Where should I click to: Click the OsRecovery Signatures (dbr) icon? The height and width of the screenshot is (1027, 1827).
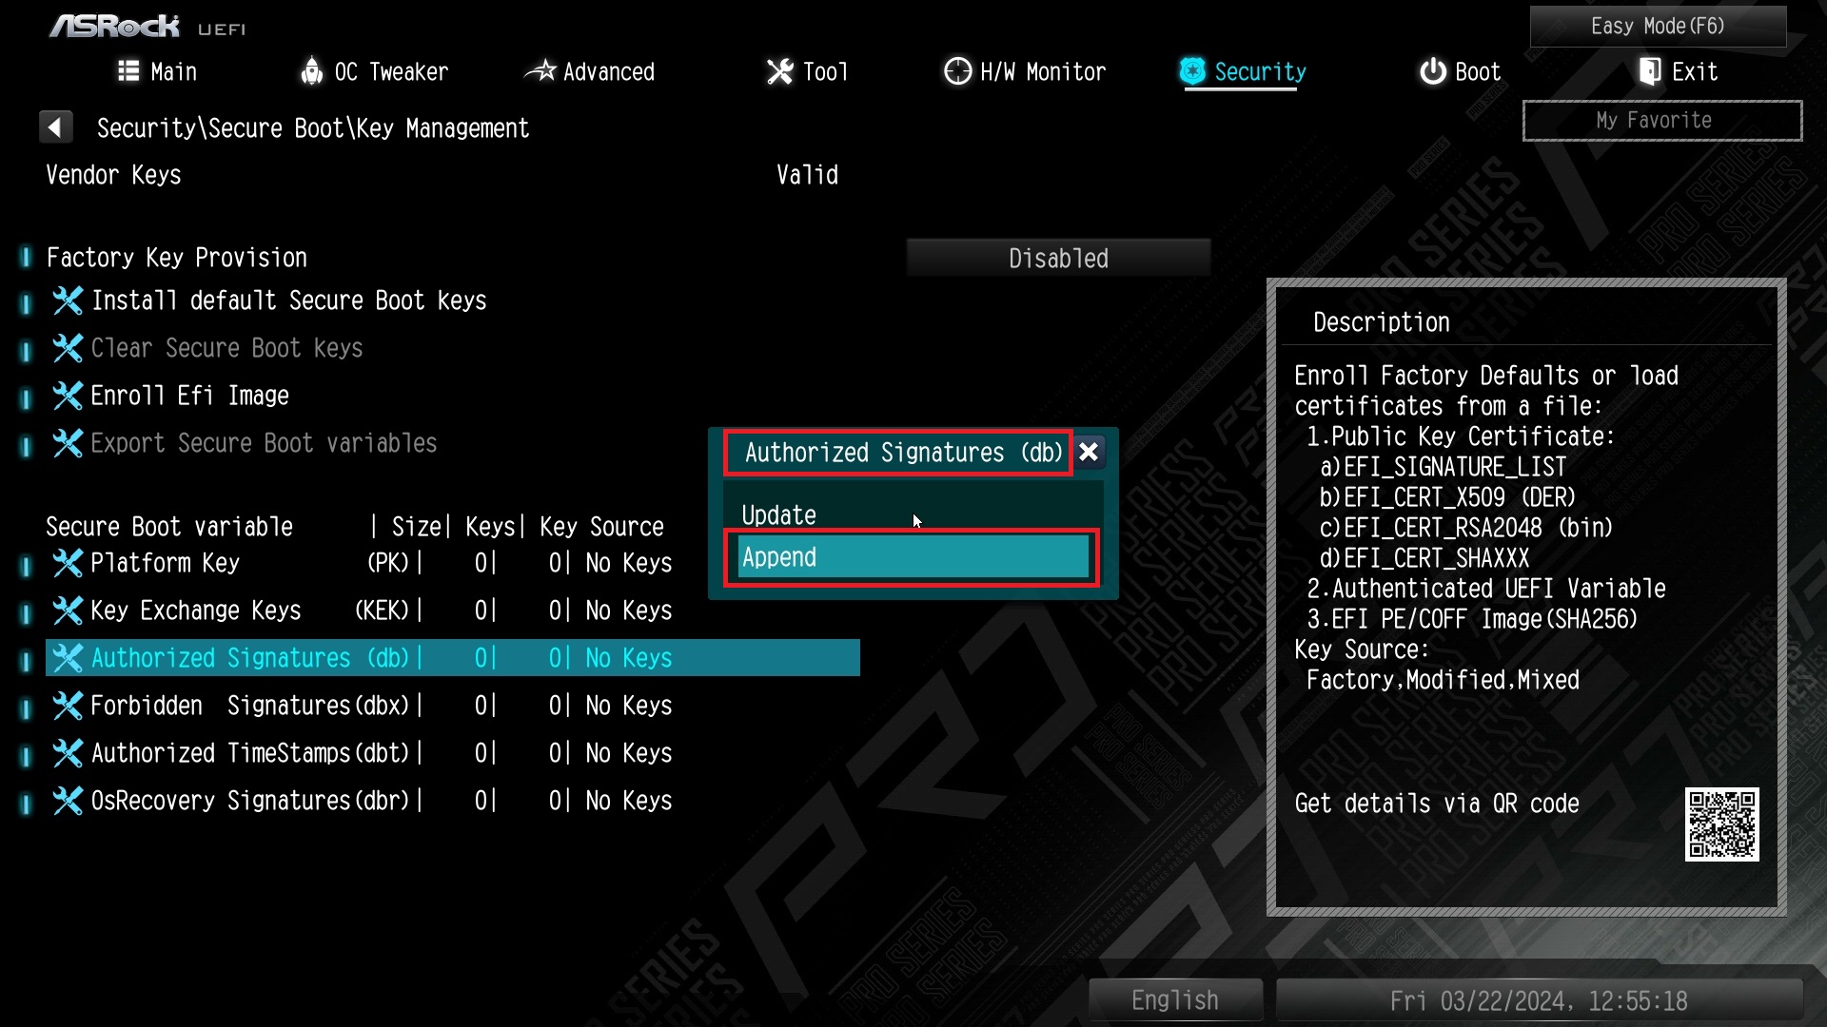[66, 802]
